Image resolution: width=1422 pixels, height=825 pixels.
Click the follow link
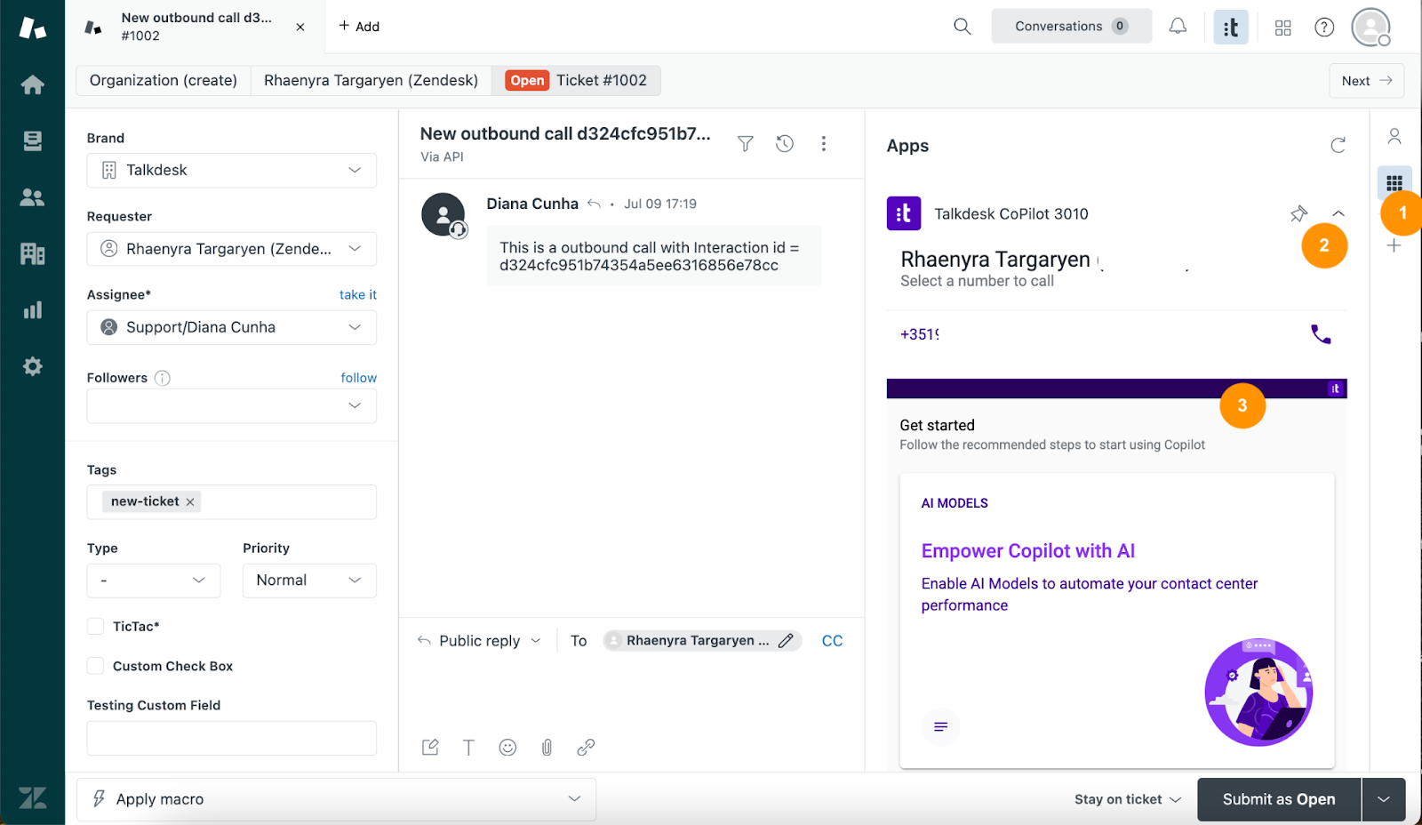(359, 378)
